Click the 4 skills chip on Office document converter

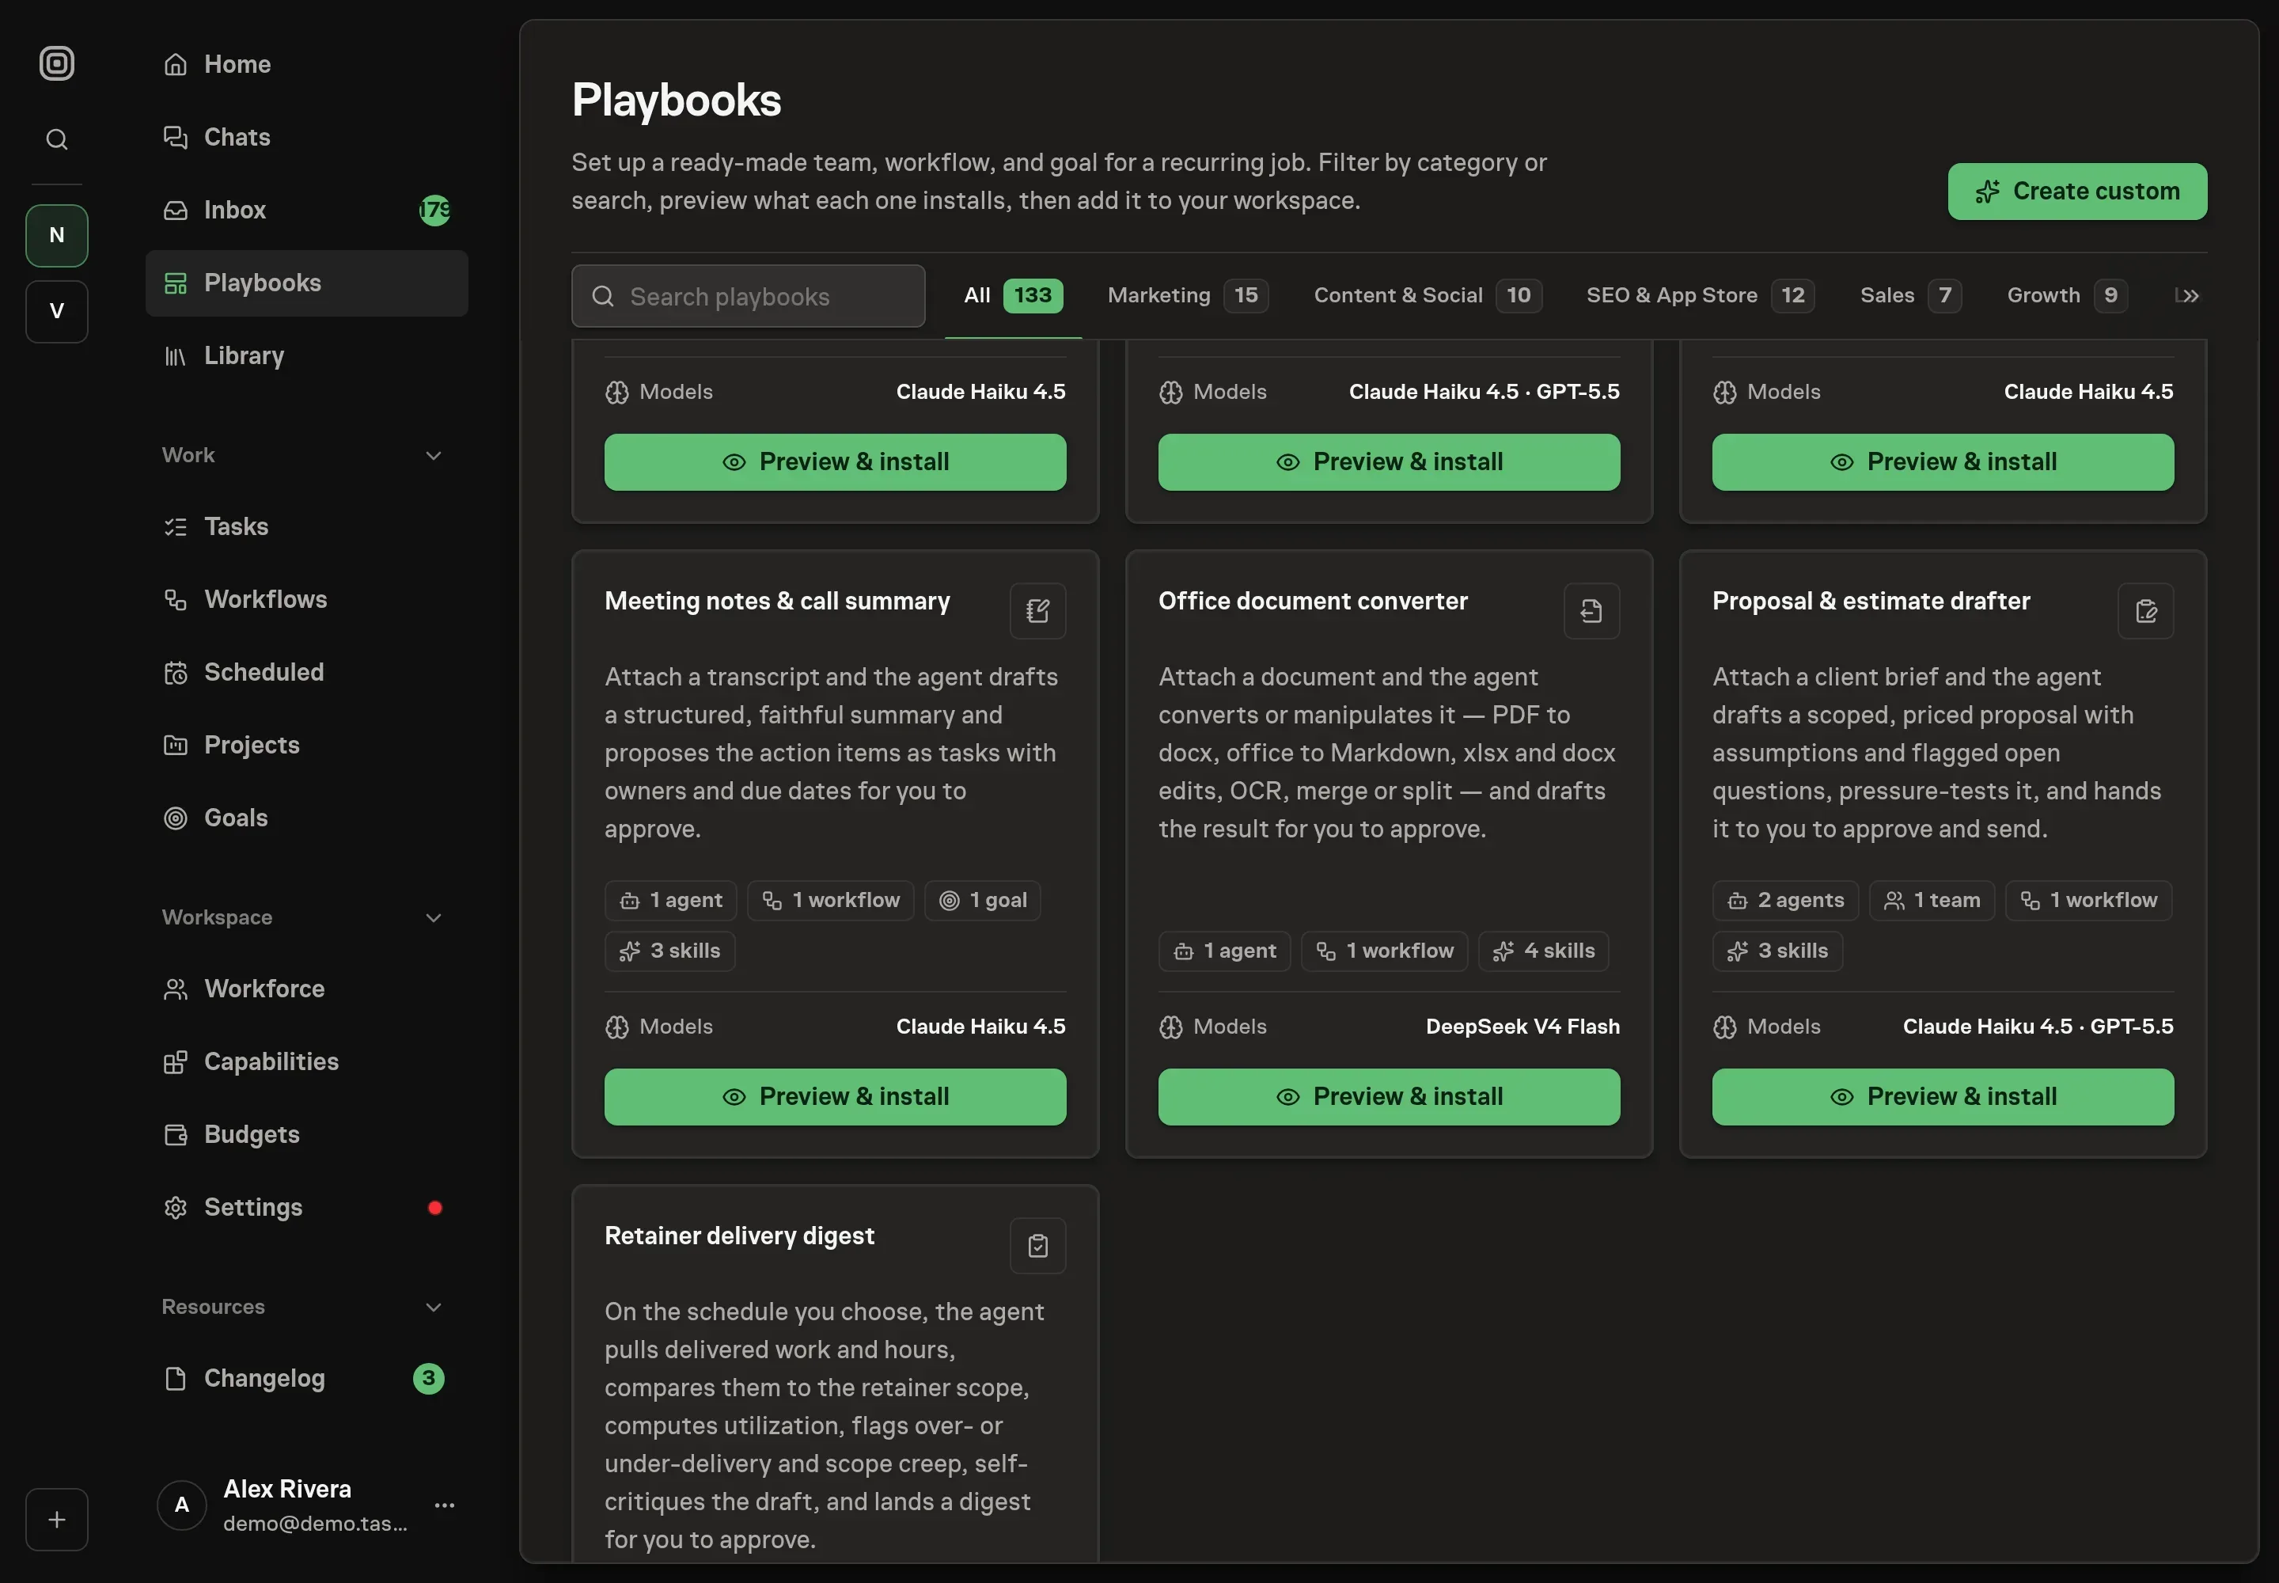(x=1543, y=951)
